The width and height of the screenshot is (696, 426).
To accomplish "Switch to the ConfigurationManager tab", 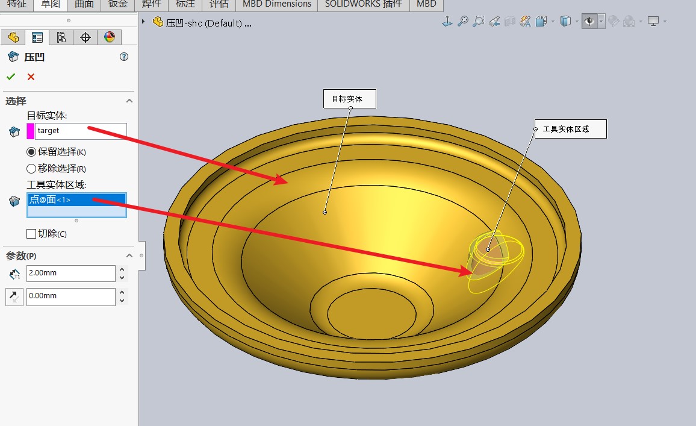I will pyautogui.click(x=61, y=37).
